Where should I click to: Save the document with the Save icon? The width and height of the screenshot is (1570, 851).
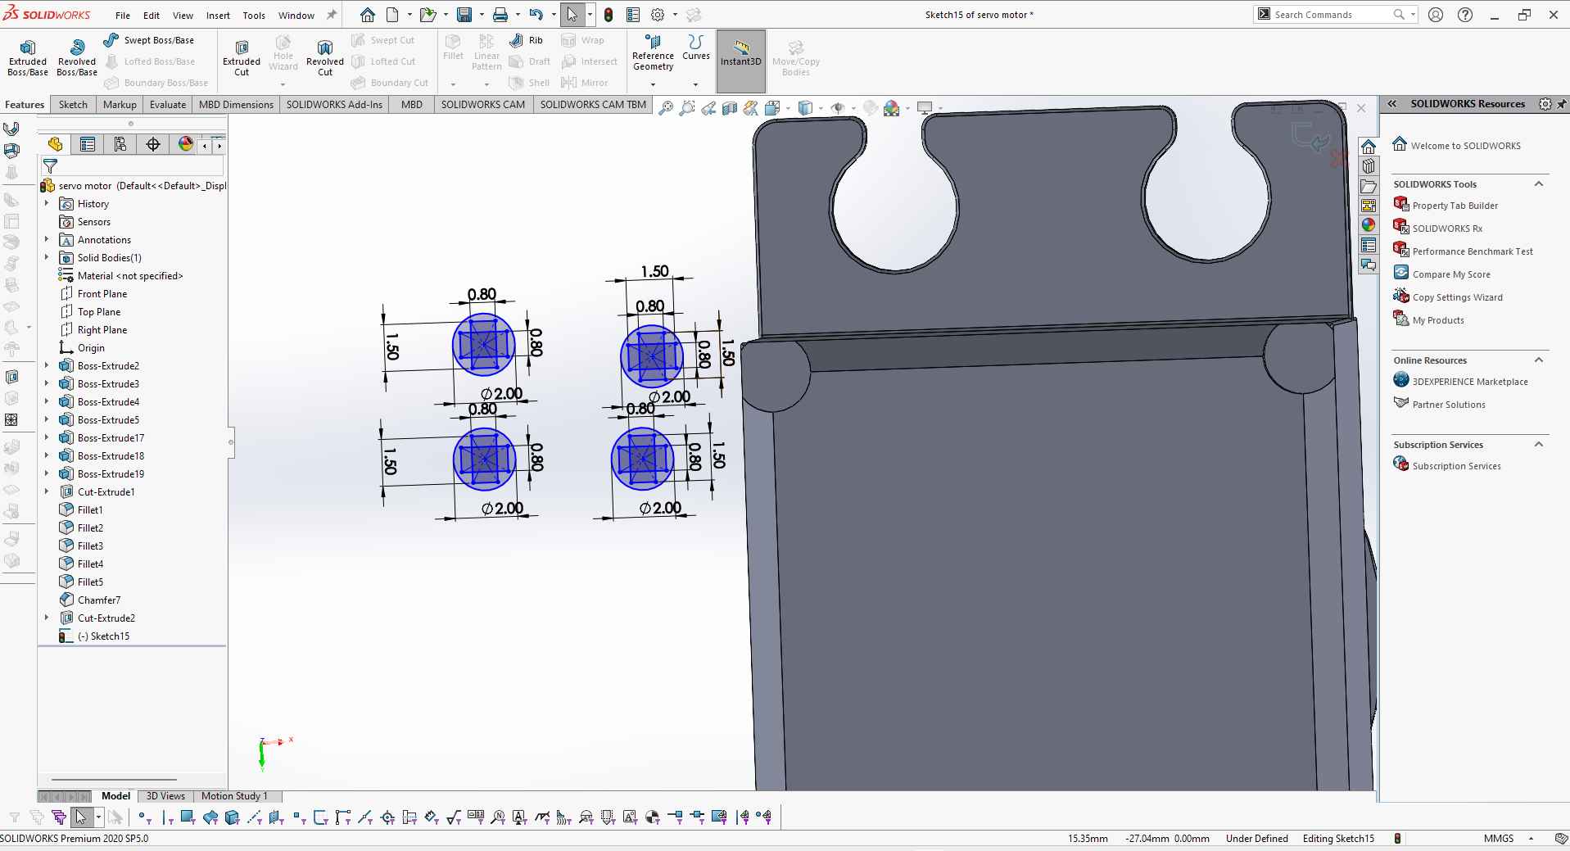(464, 15)
